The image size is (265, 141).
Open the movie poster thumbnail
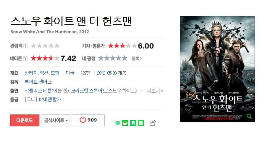(x=217, y=69)
